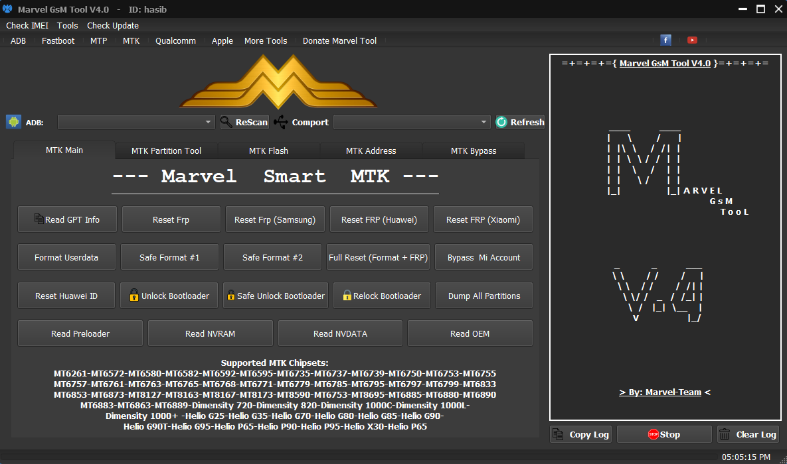The width and height of the screenshot is (787, 464).
Task: Click the document icon on Read GPT Info
Action: tap(39, 219)
